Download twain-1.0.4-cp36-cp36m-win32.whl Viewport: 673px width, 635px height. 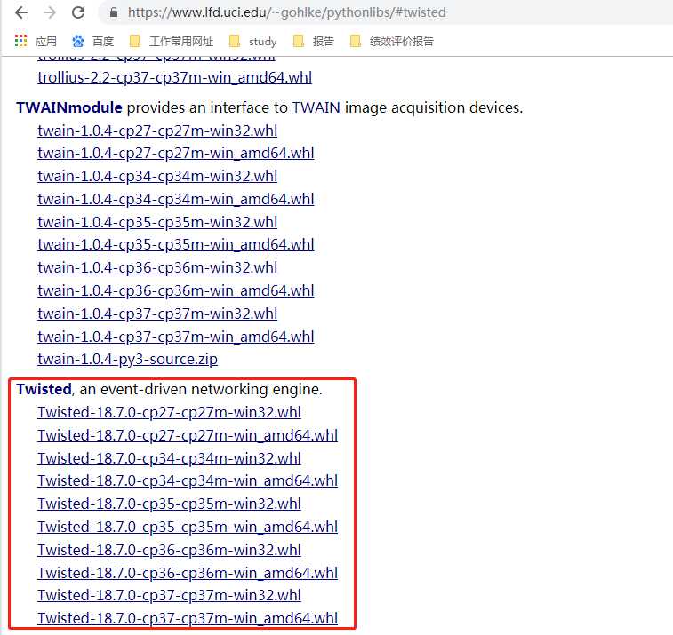[157, 268]
